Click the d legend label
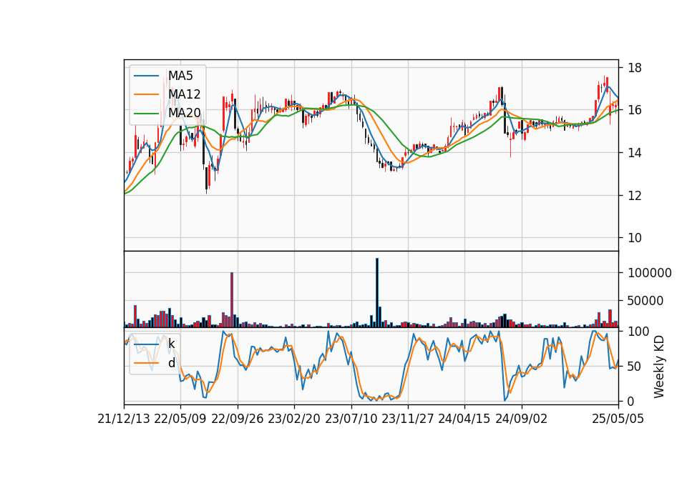 (171, 363)
